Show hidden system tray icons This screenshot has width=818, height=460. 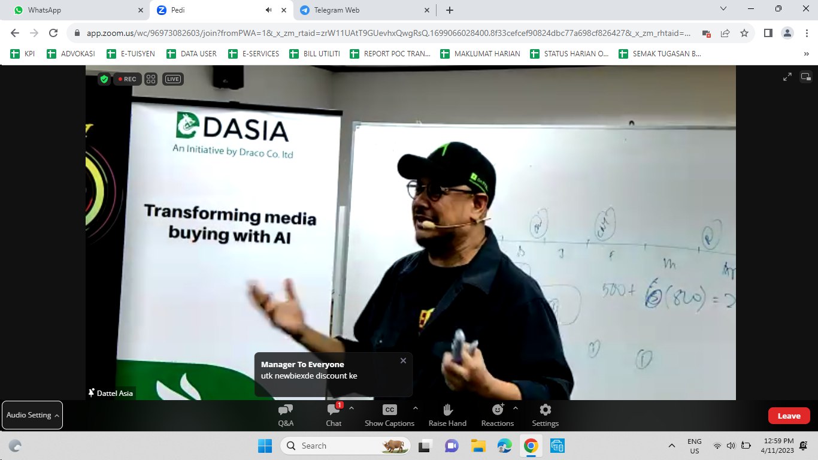[x=672, y=446]
